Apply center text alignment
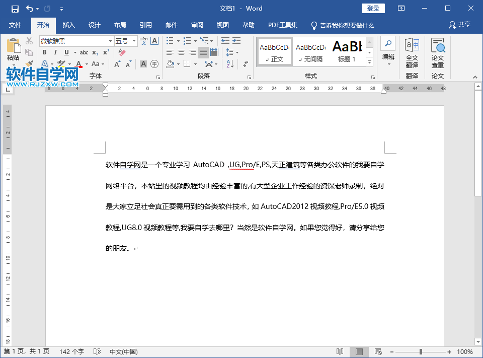Image resolution: width=483 pixels, height=358 pixels. click(180, 52)
